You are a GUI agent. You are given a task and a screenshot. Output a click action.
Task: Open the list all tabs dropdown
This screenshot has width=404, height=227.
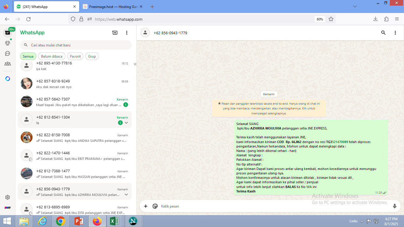pos(355,7)
